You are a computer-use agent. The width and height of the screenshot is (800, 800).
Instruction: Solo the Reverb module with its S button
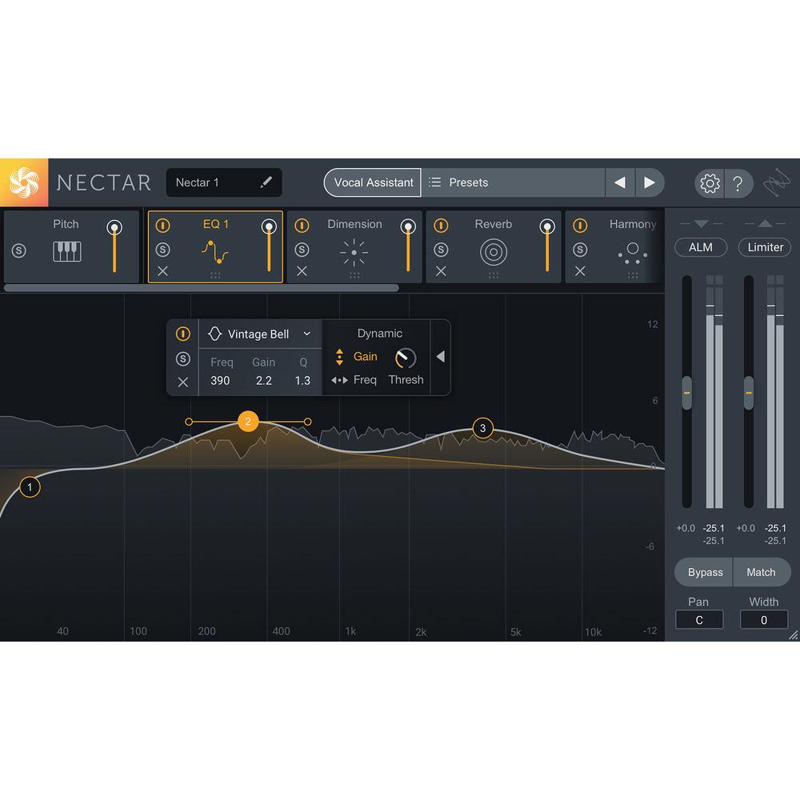[x=440, y=250]
